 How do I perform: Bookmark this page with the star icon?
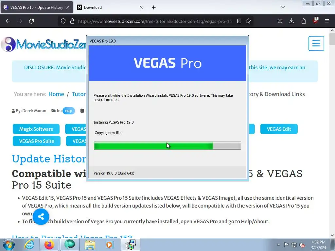point(248,21)
